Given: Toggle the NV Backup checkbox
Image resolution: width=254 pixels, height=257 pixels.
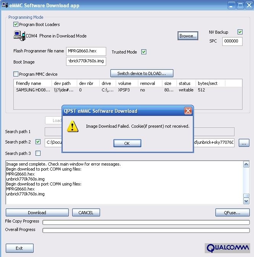Looking at the screenshot, I should (240, 32).
